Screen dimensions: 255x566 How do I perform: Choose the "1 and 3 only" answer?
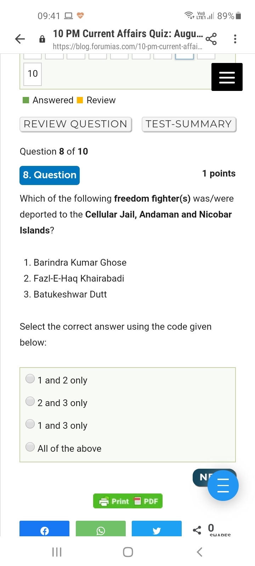pyautogui.click(x=30, y=424)
